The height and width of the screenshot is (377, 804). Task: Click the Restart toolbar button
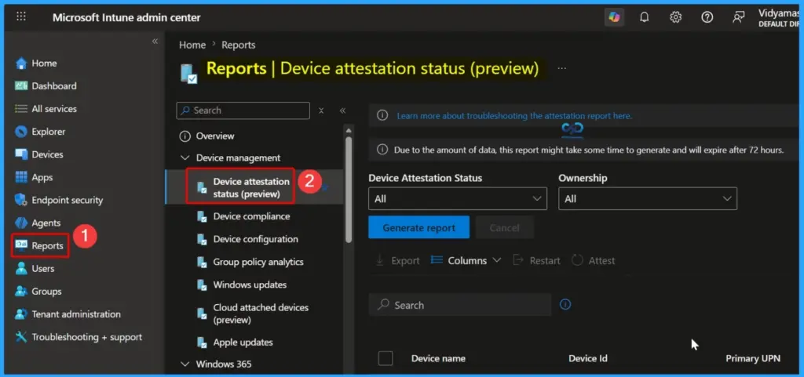[536, 261]
